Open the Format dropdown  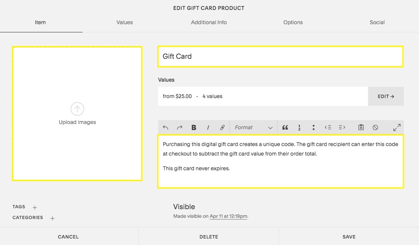253,127
